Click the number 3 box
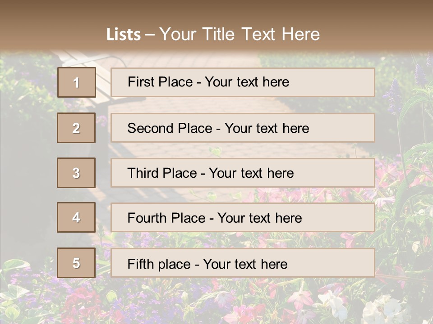 (x=76, y=173)
